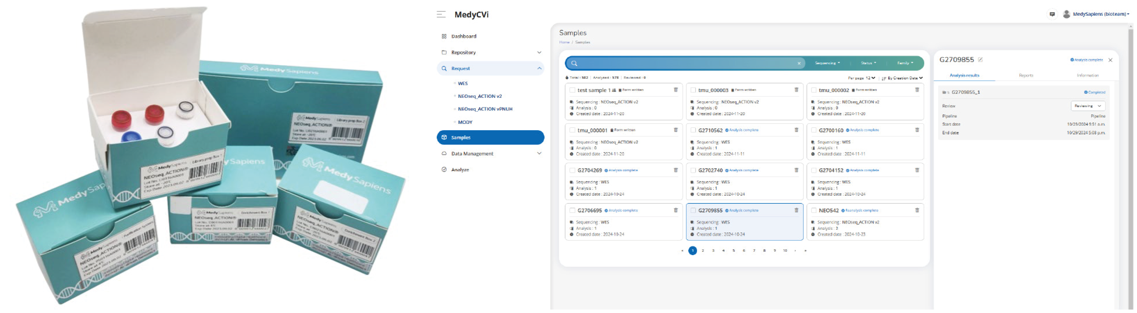The width and height of the screenshot is (1137, 313).
Task: Click the search magnifier icon in search bar
Action: point(574,63)
